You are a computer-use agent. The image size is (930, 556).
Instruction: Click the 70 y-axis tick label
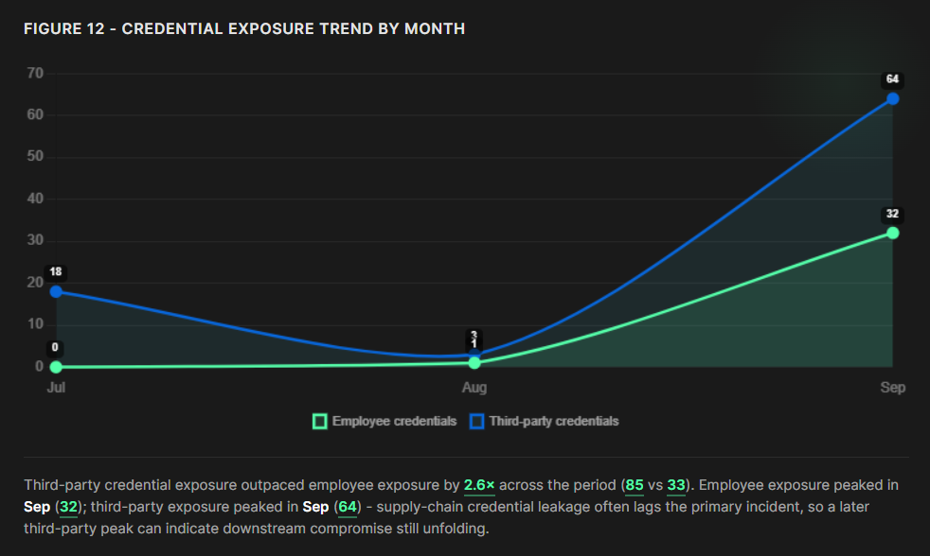[35, 74]
